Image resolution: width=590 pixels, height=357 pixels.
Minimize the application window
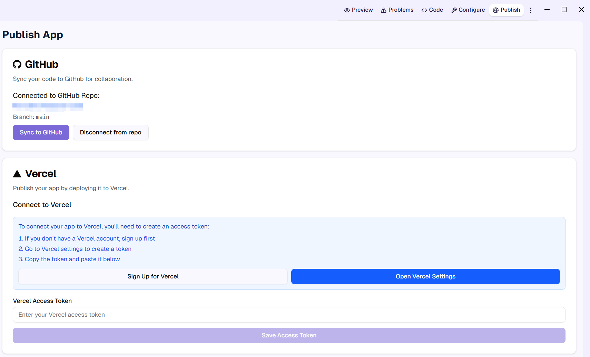coord(547,10)
